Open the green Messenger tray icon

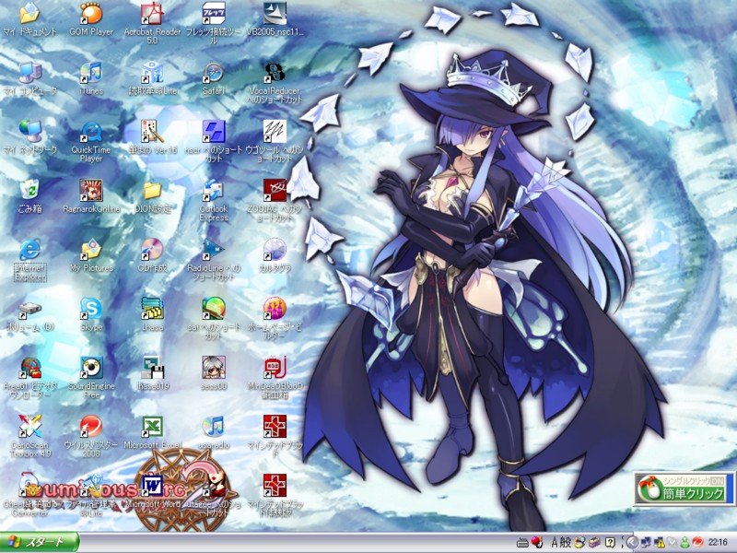pos(685,543)
